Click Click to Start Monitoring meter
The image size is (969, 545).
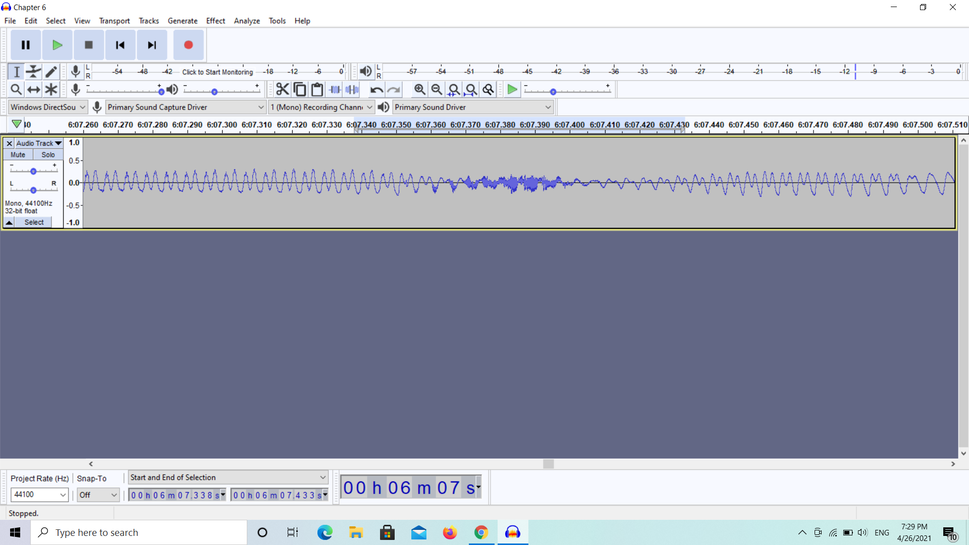(x=218, y=72)
